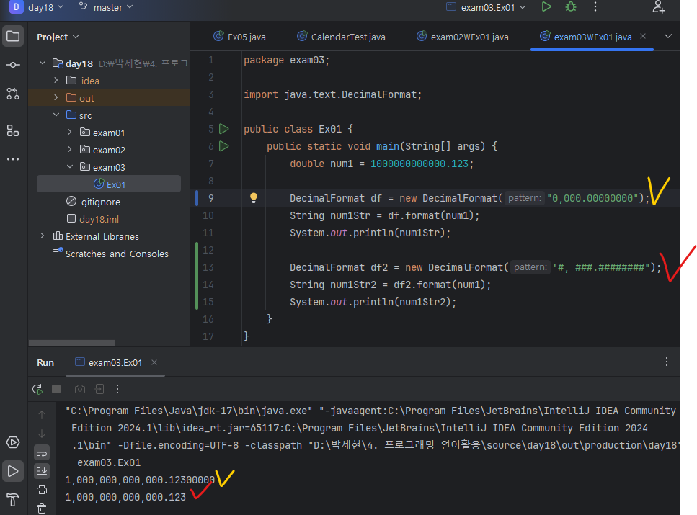Collapse the day18 root folder
The height and width of the screenshot is (515, 697).
pyautogui.click(x=43, y=63)
